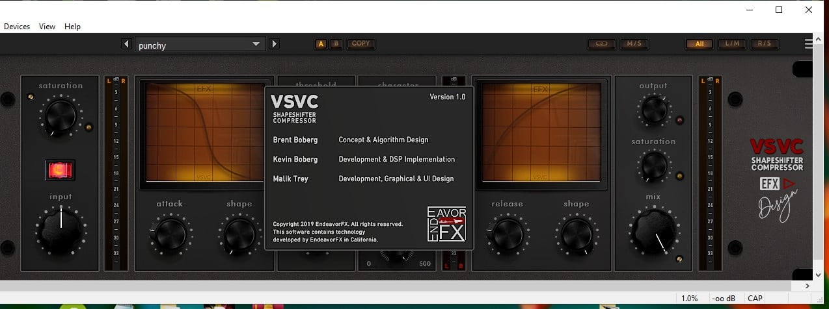Toggle the M/S mode button
The height and width of the screenshot is (309, 829).
[633, 44]
